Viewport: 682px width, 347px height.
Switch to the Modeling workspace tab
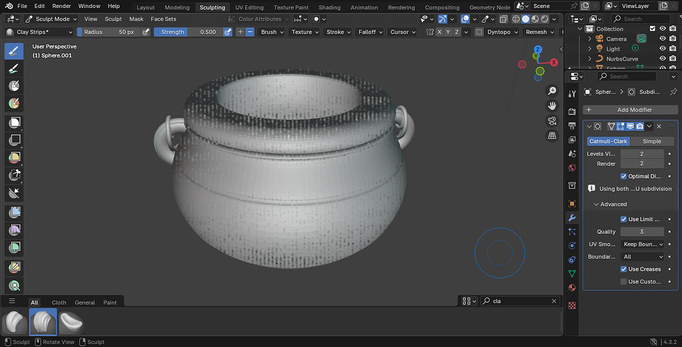(177, 7)
